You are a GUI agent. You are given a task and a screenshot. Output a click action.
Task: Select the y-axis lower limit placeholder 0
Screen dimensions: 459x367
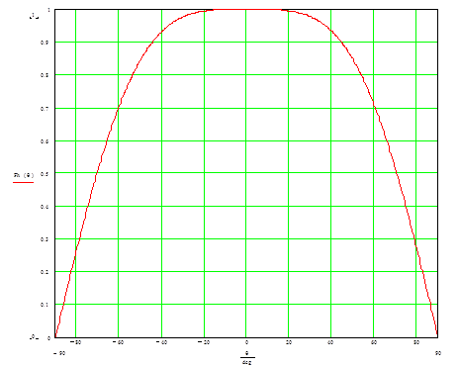tap(34, 337)
